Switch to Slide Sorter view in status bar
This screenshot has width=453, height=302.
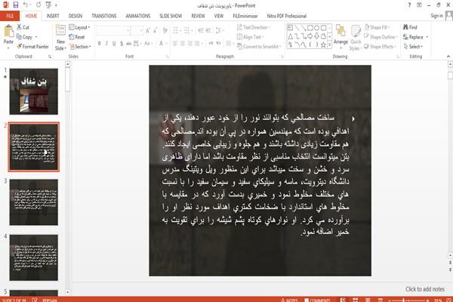pos(356,300)
